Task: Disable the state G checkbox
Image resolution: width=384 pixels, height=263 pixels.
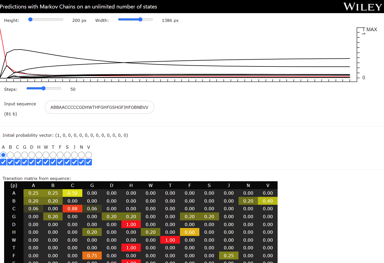Action: (25, 162)
